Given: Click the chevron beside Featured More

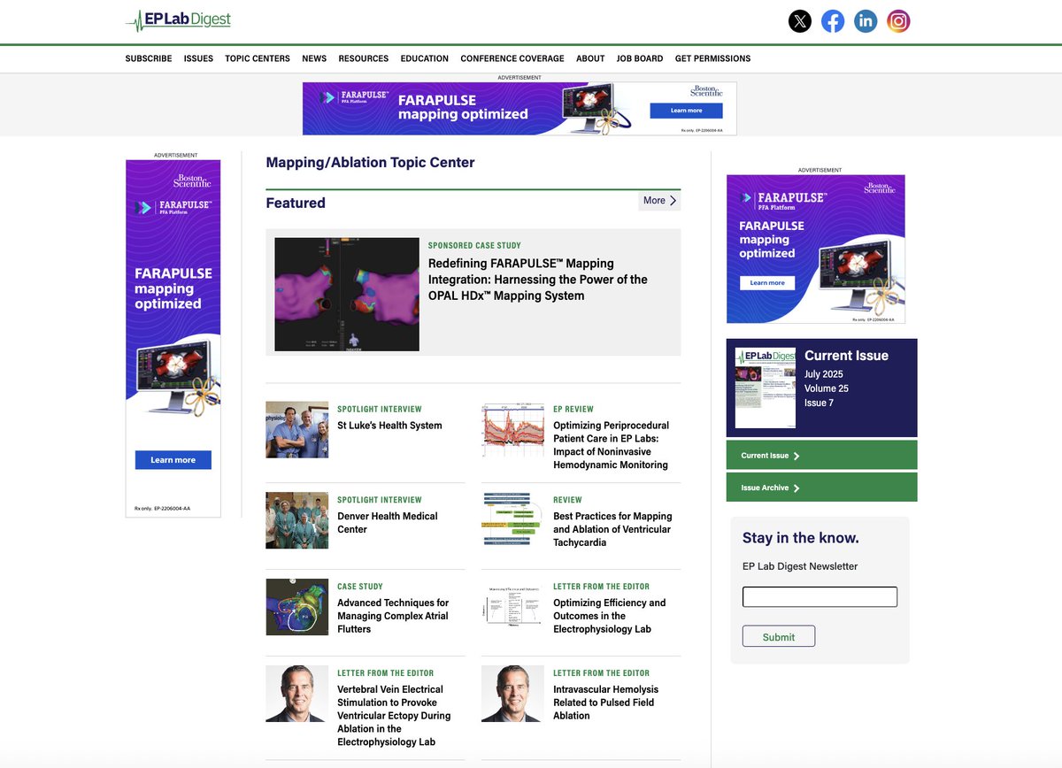Looking at the screenshot, I should point(673,201).
